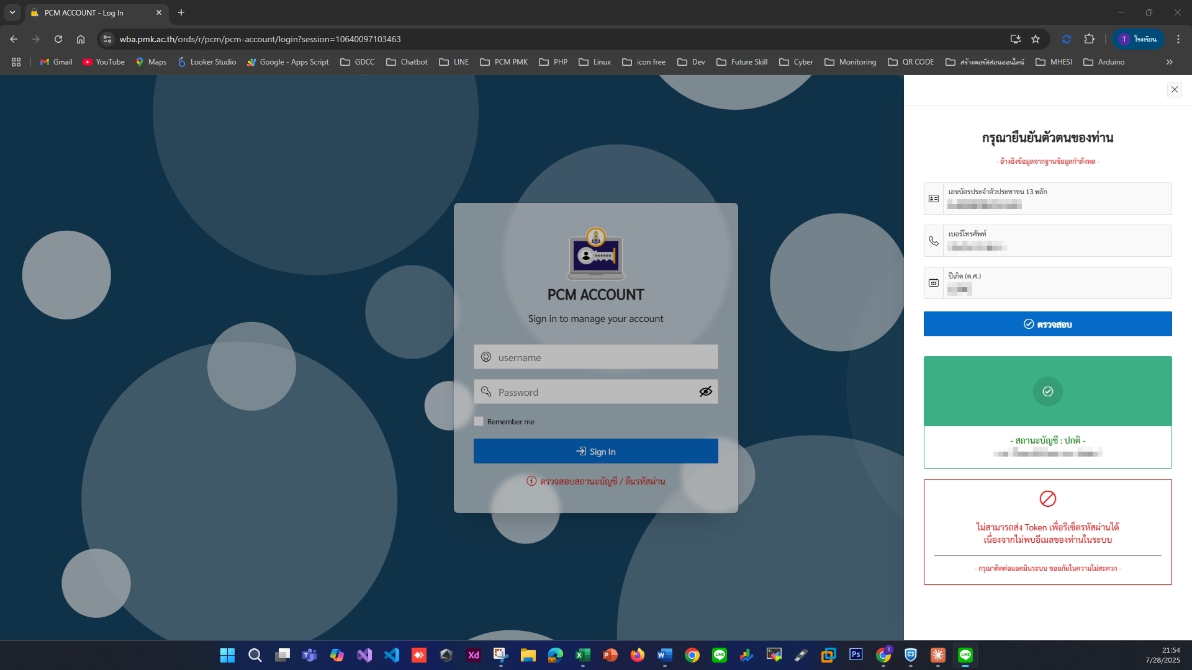Open the Chrome three-dot menu
This screenshot has width=1192, height=670.
[x=1178, y=39]
